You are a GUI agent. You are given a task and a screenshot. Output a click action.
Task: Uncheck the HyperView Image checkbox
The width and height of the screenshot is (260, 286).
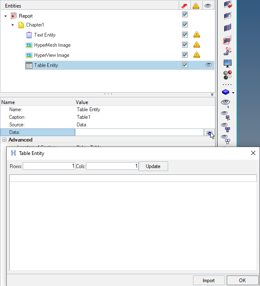[185, 55]
